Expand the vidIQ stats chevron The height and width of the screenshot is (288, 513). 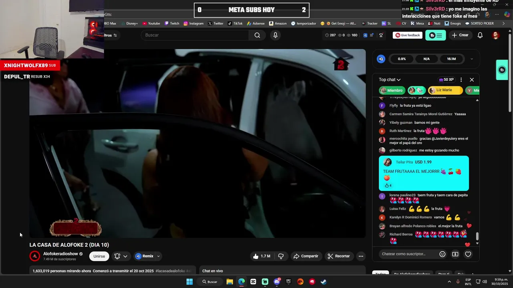click(x=472, y=59)
